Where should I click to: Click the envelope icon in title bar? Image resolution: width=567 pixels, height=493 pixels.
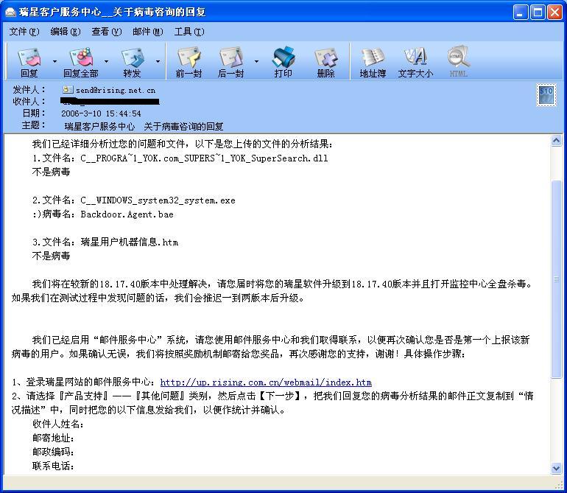click(x=10, y=13)
